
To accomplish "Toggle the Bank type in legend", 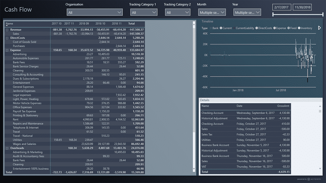I will click(x=211, y=28).
